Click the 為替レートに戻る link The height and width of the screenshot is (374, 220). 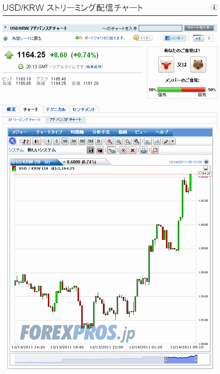click(x=27, y=39)
